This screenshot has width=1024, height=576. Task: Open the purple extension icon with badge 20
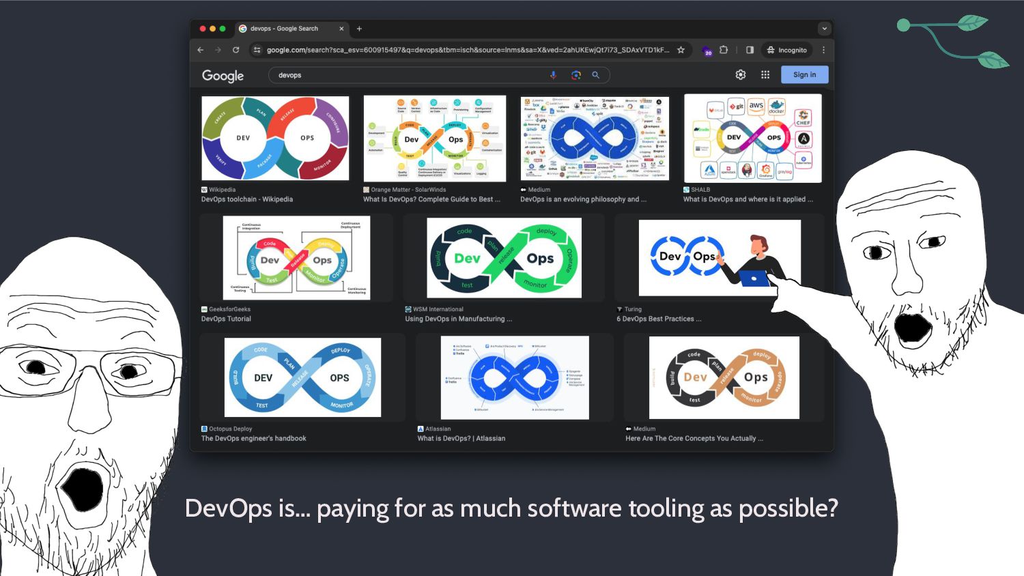point(707,51)
